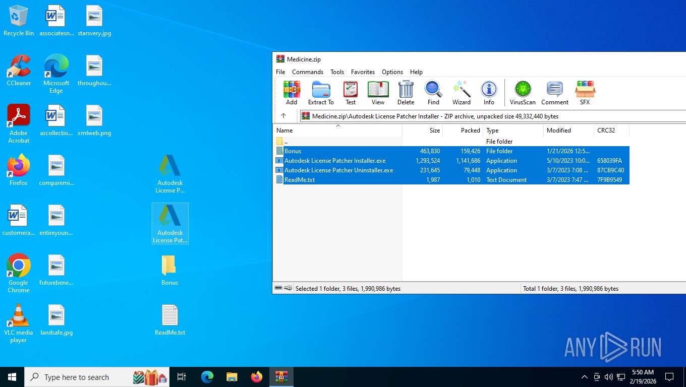Click the Add toolbar icon in WinRAR
This screenshot has height=387, width=686.
coord(292,93)
